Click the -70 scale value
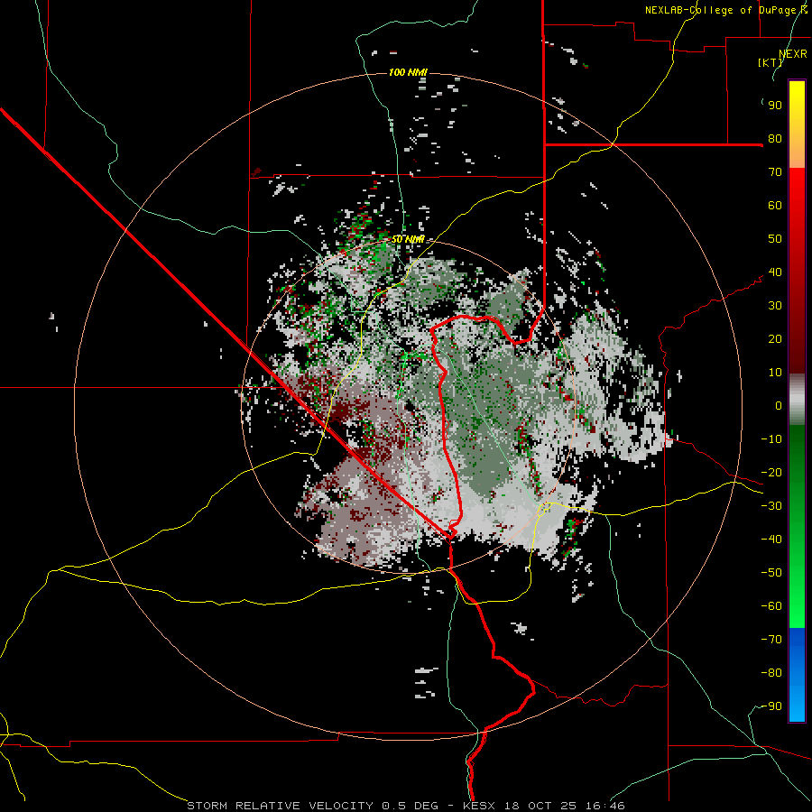 pos(771,640)
